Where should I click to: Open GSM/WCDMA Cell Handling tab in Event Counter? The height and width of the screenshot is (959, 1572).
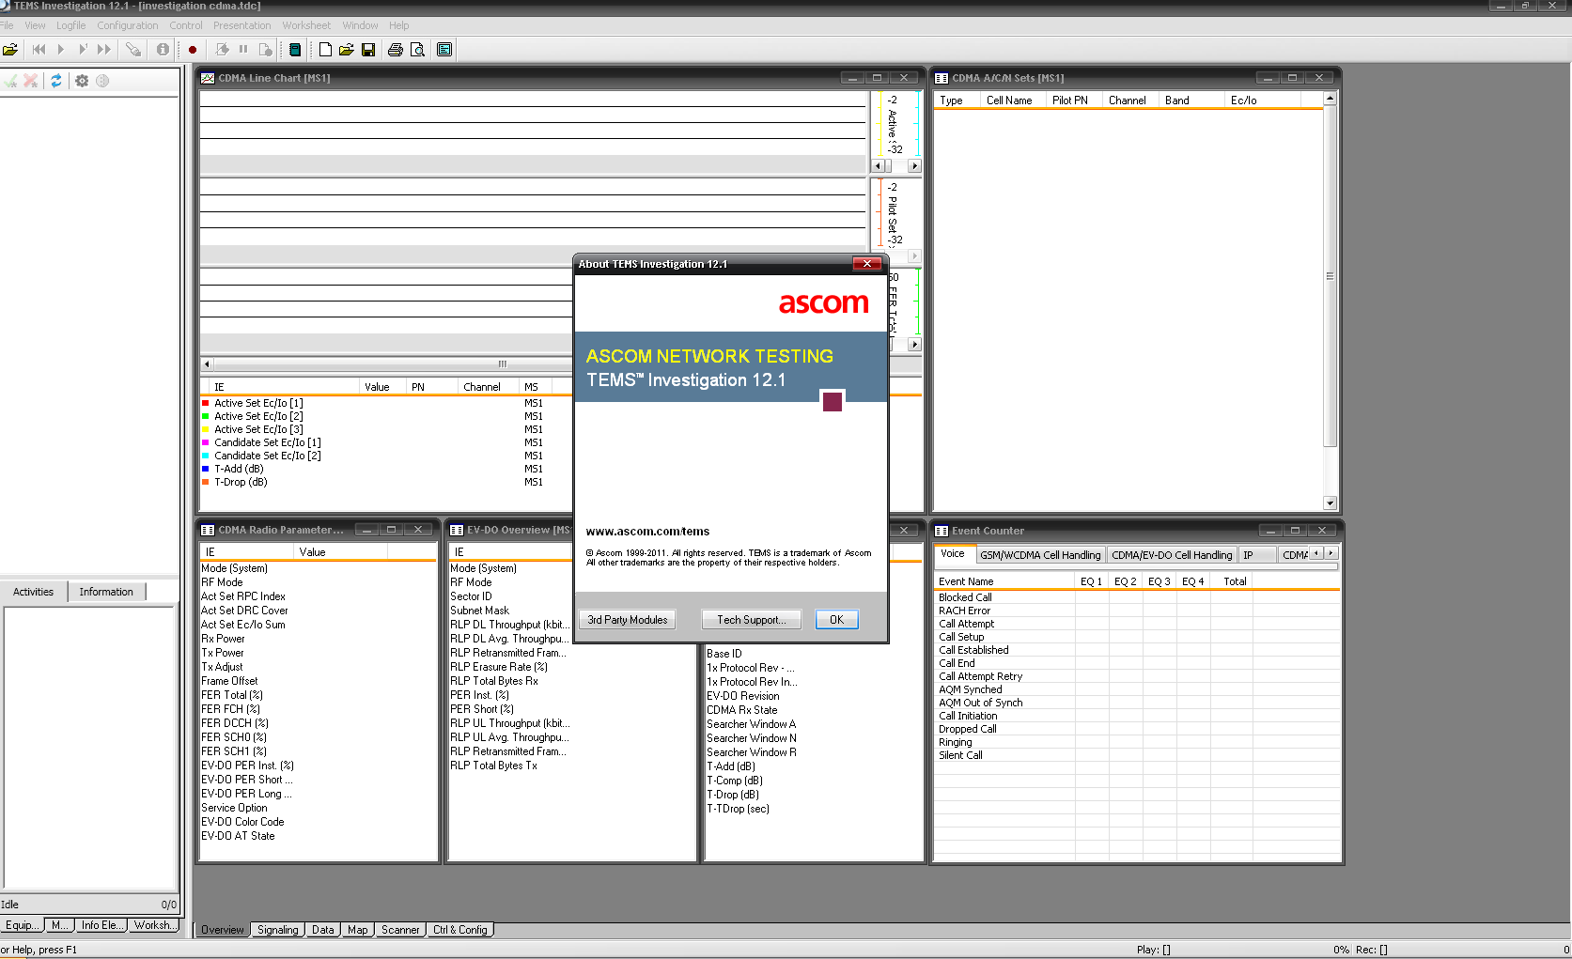[x=1040, y=555]
